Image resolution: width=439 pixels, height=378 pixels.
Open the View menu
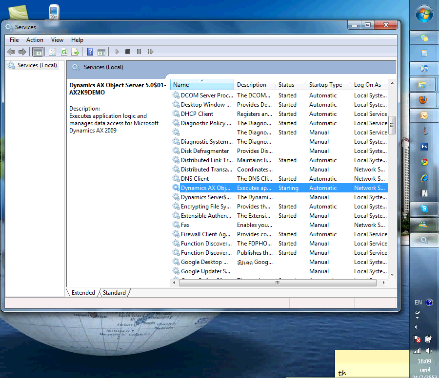57,39
